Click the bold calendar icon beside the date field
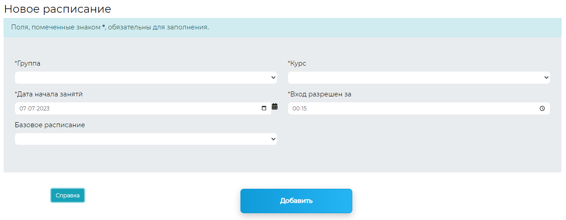566x220 pixels. pyautogui.click(x=274, y=107)
